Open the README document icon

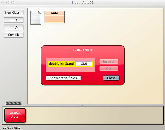[35, 18]
